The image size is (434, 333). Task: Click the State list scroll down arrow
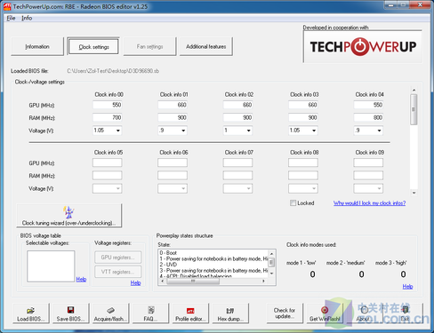point(271,274)
